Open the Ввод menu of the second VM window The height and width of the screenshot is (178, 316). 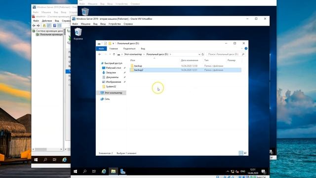103,24
